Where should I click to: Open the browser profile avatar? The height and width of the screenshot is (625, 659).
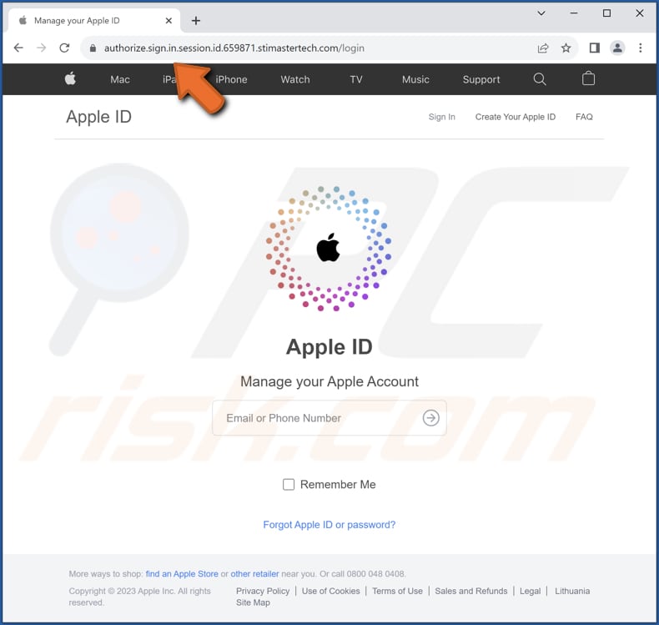617,48
